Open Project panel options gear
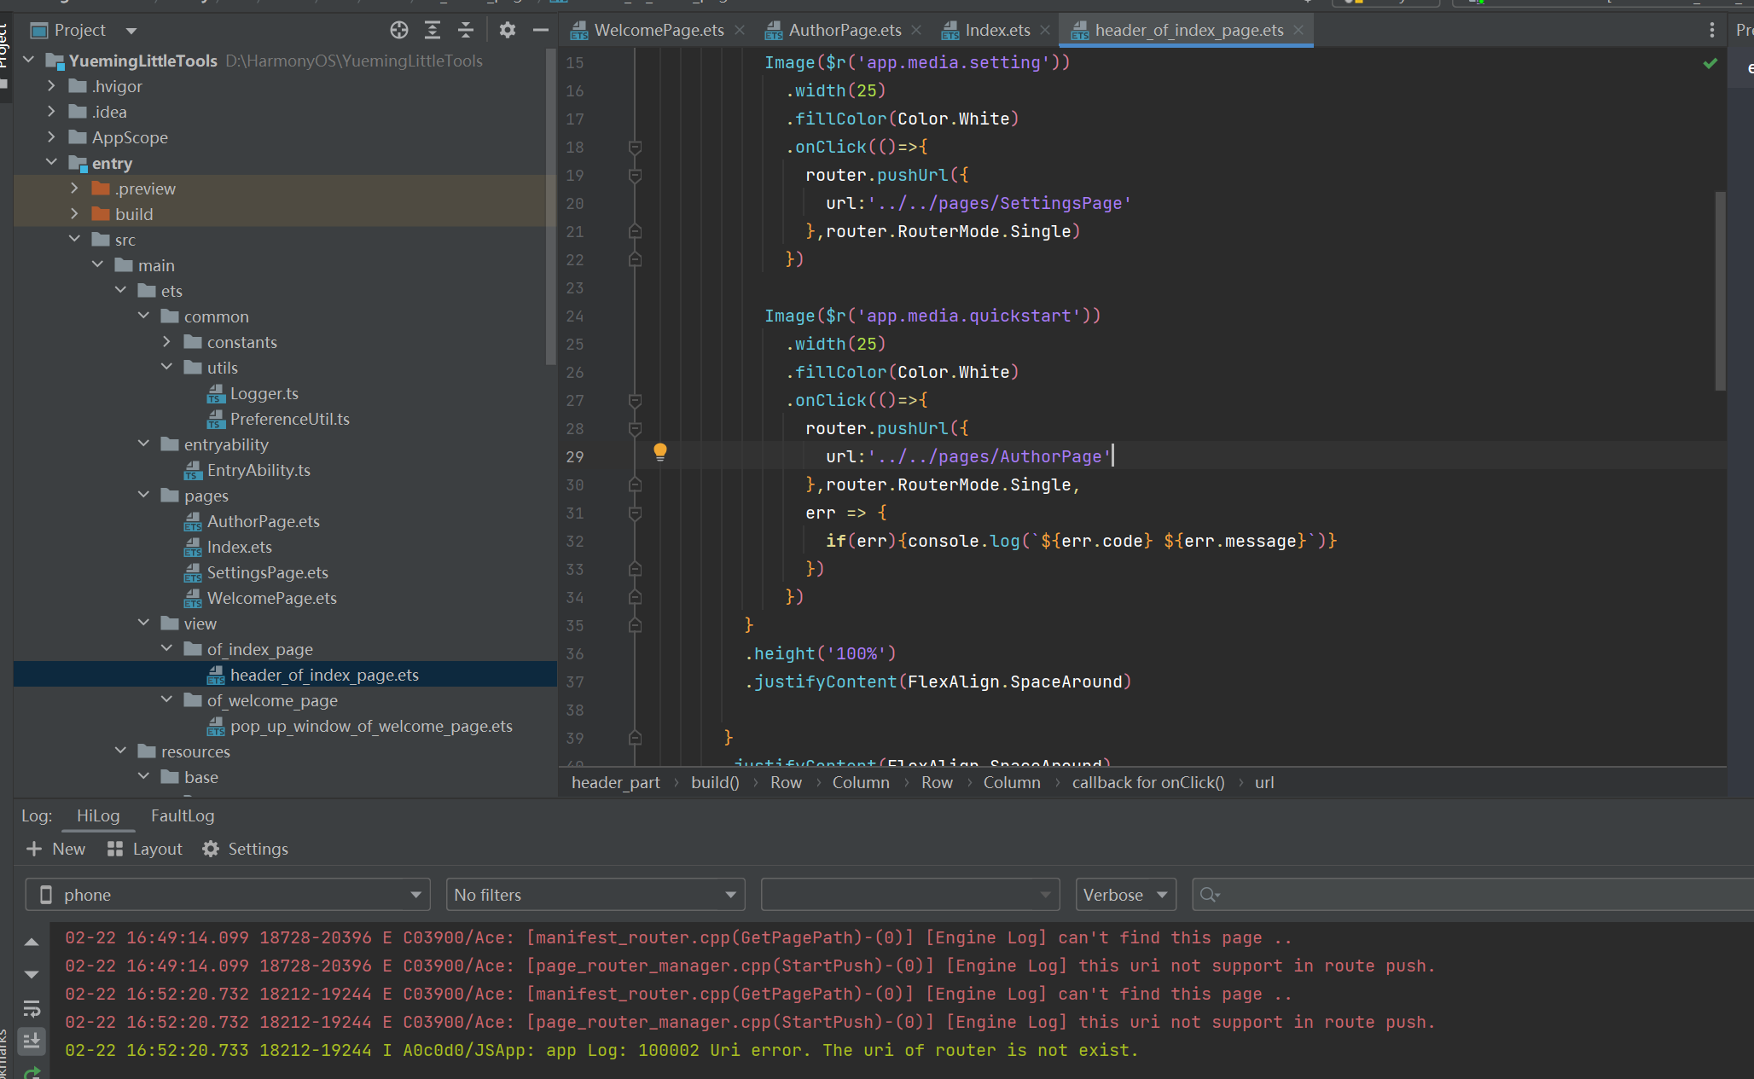Image resolution: width=1754 pixels, height=1079 pixels. [x=508, y=30]
